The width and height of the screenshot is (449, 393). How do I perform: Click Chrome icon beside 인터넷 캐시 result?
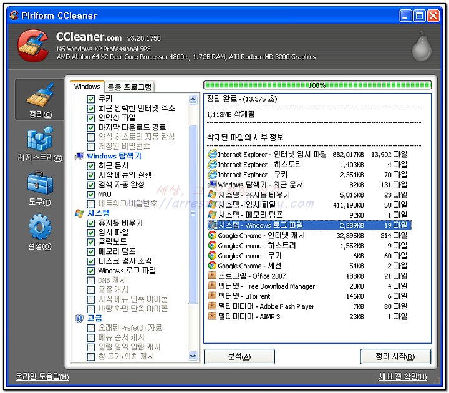point(212,235)
